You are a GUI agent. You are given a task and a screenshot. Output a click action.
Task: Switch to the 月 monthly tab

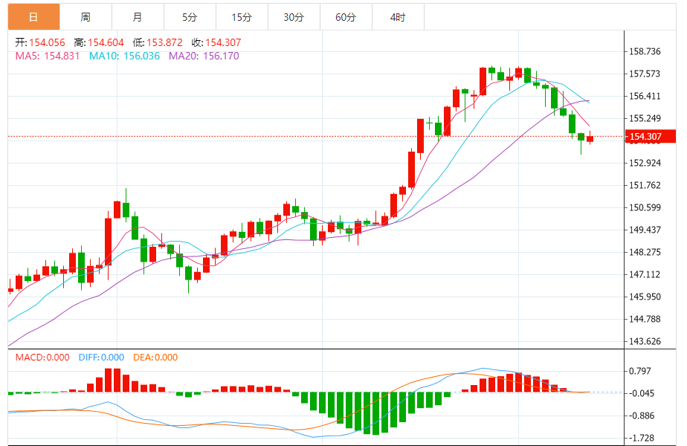point(138,17)
